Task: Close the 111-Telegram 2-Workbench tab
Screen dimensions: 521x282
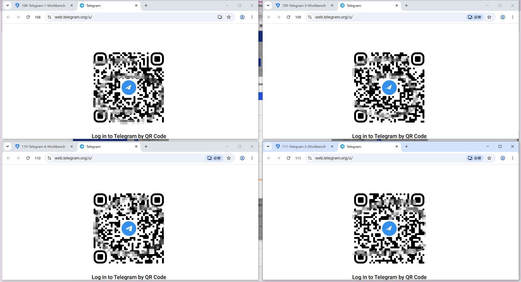Action: 332,146
